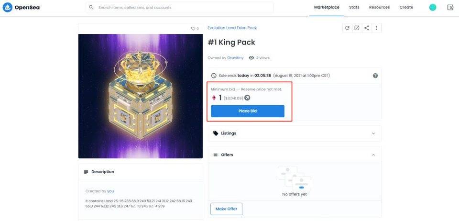Image resolution: width=459 pixels, height=221 pixels.
Task: Toggle the Description panel header
Action: (x=141, y=172)
